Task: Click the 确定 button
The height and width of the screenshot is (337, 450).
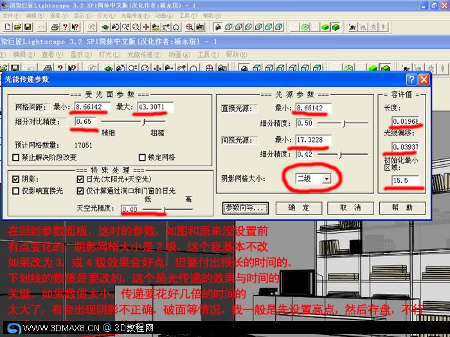Action: click(299, 208)
